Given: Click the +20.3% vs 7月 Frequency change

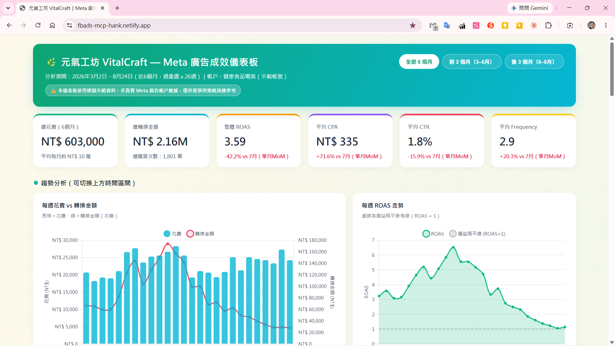Looking at the screenshot, I should tap(532, 156).
